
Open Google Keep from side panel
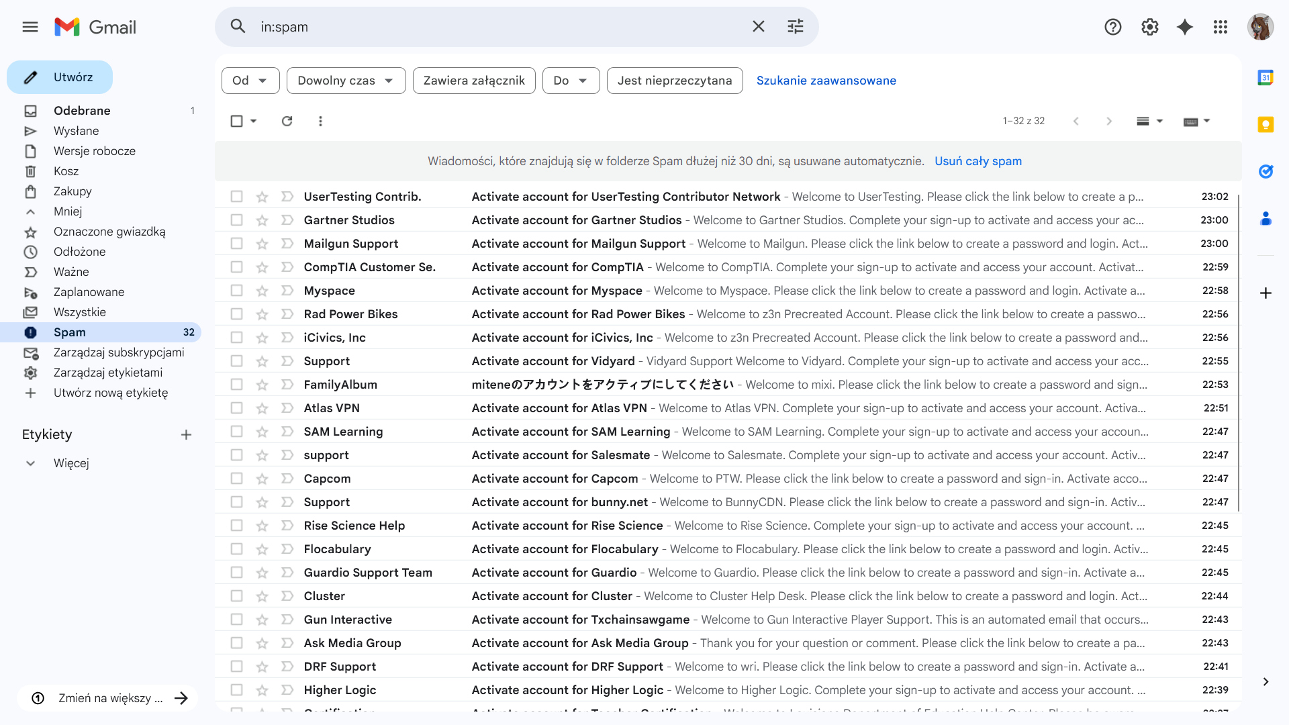1266,125
